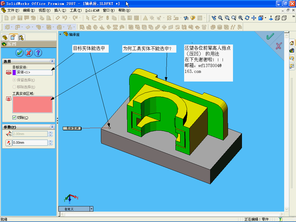Image resolution: width=296 pixels, height=222 pixels.
Task: Click the Zoom In/Out icon
Action: coord(234,18)
